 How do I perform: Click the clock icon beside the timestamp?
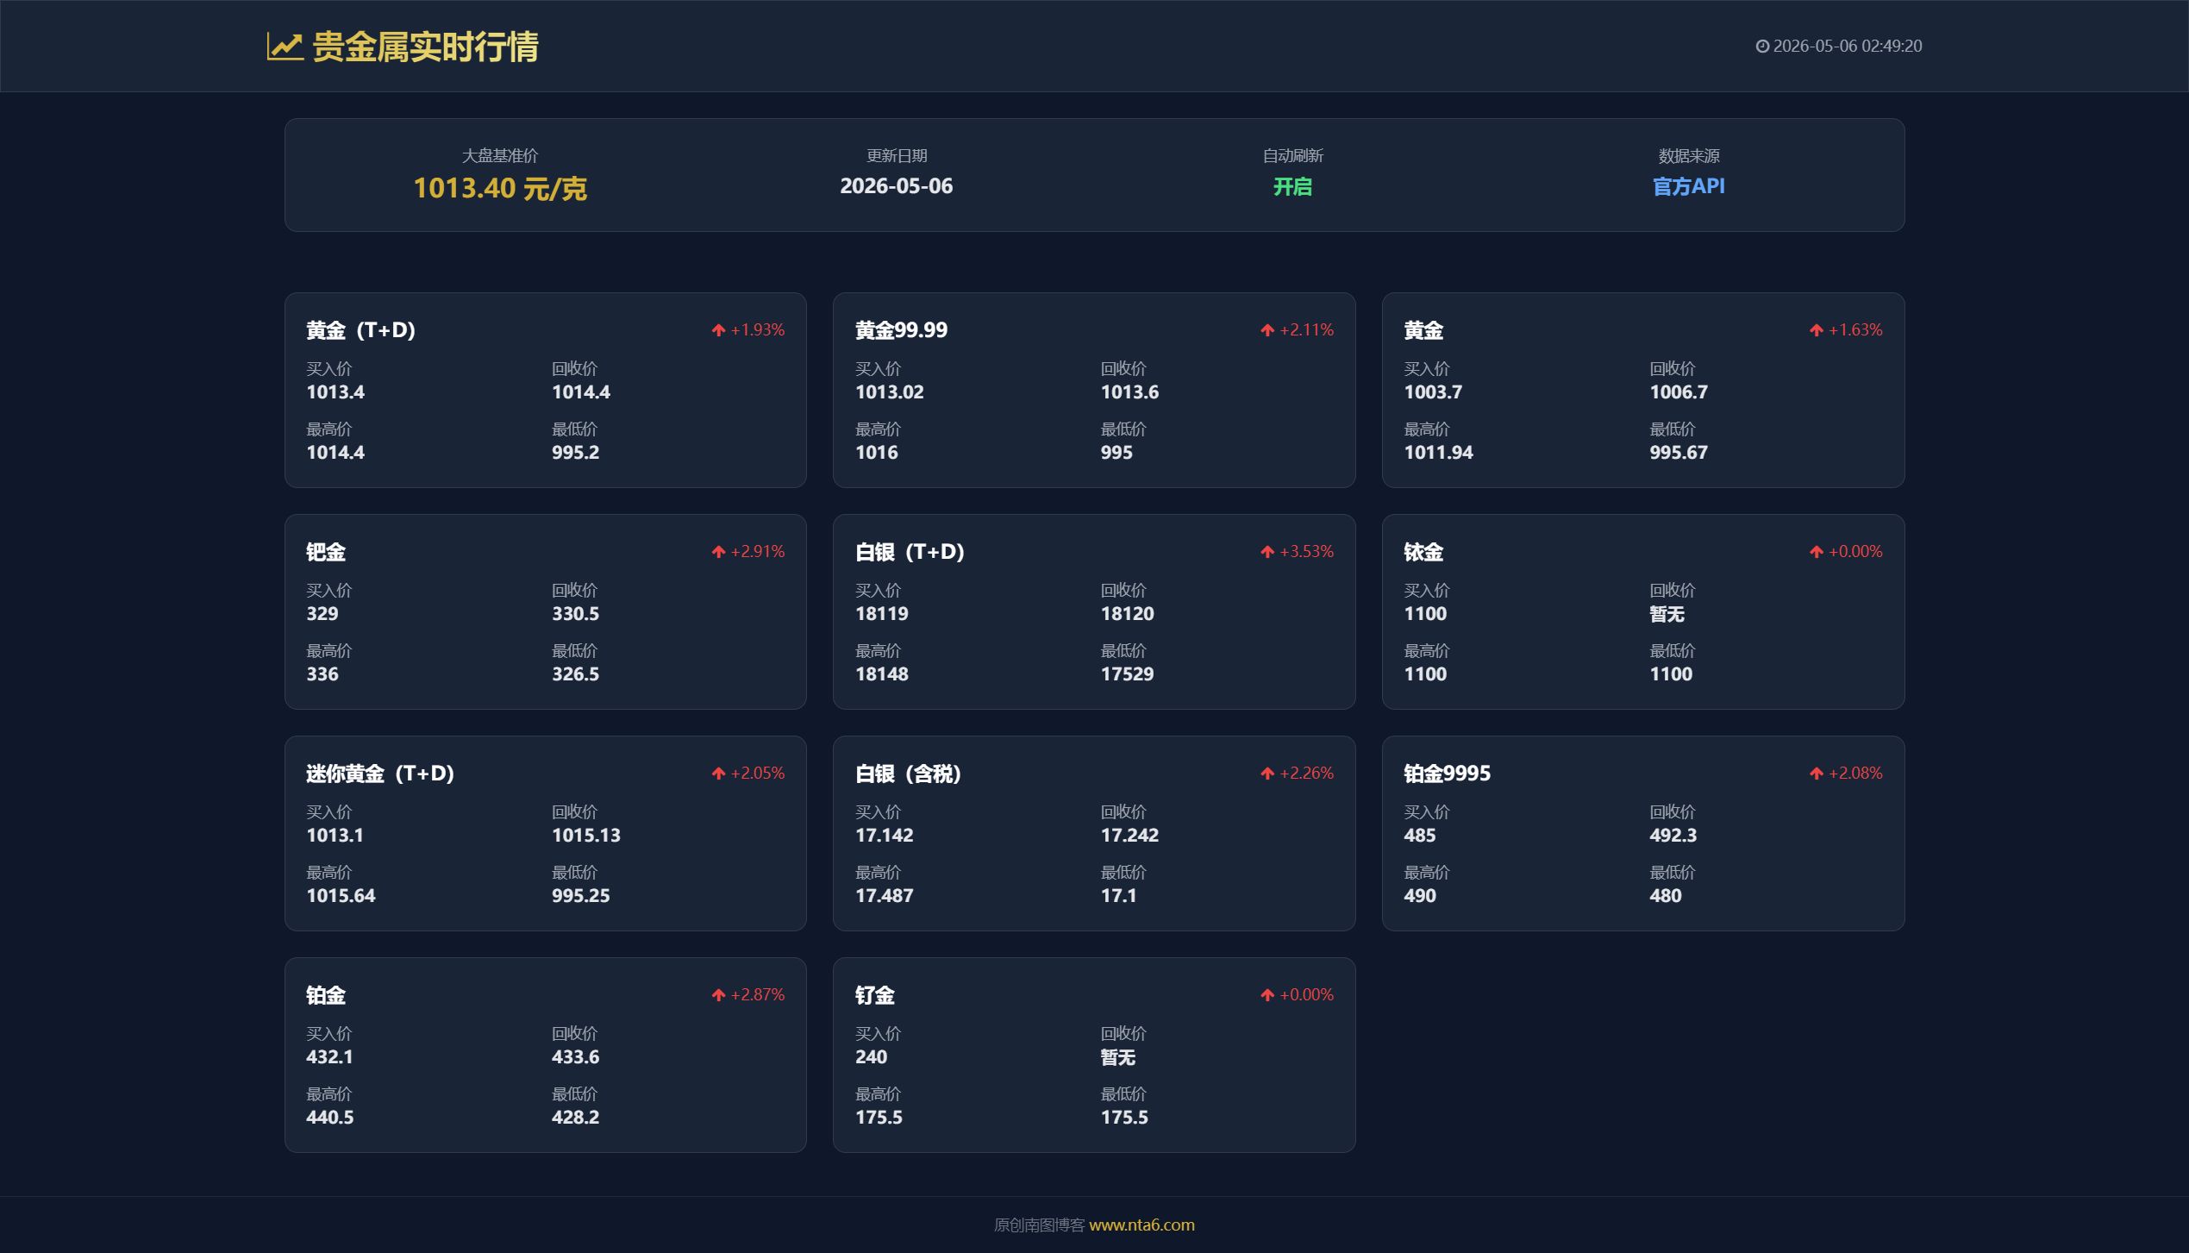(1762, 47)
